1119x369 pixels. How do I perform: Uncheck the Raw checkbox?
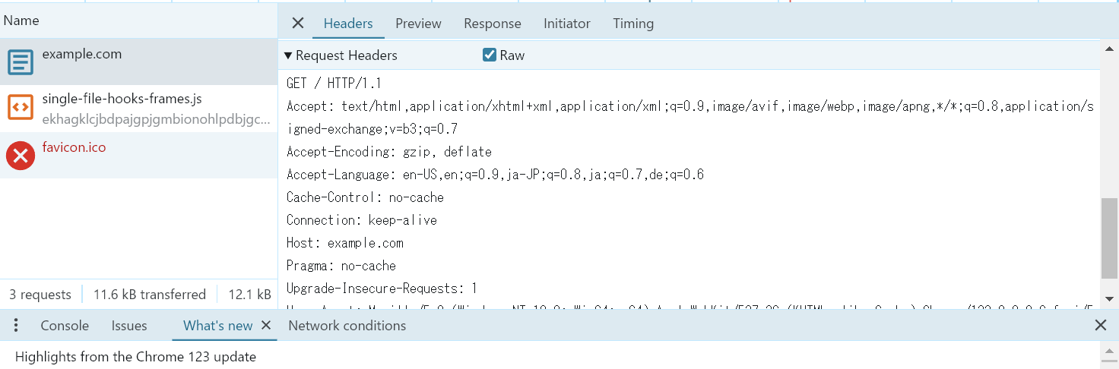[x=490, y=55]
